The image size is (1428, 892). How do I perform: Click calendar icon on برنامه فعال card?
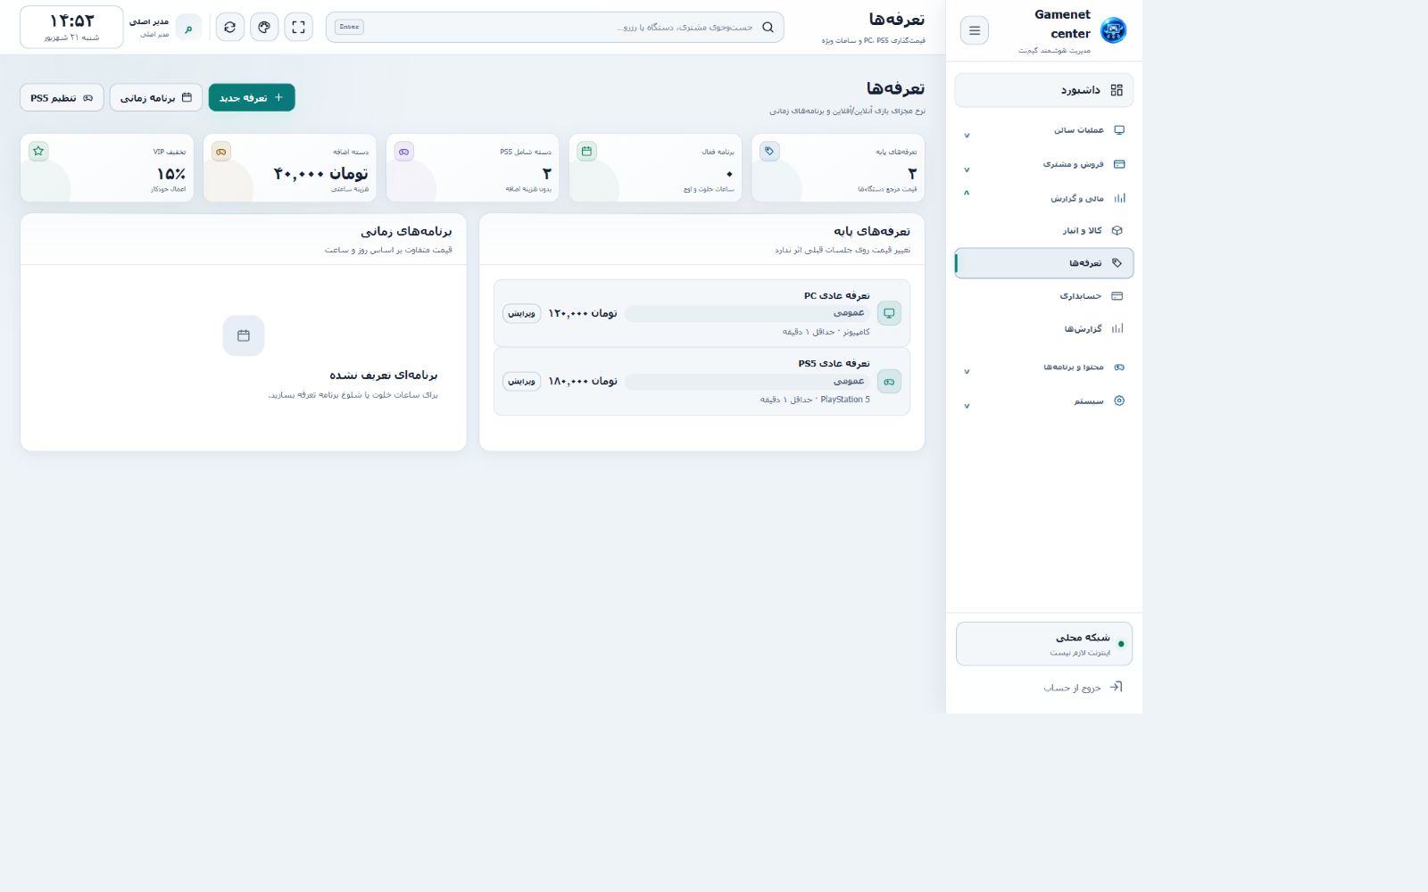[586, 152]
